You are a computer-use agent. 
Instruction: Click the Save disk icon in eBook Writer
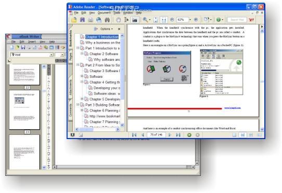(x=23, y=47)
